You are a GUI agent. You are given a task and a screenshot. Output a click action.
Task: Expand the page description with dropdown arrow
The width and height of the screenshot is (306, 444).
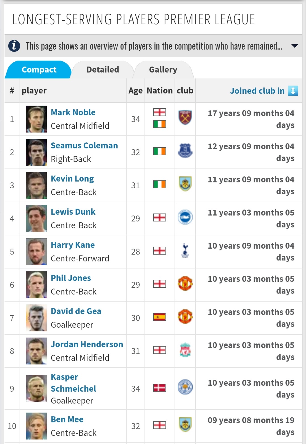coord(295,46)
